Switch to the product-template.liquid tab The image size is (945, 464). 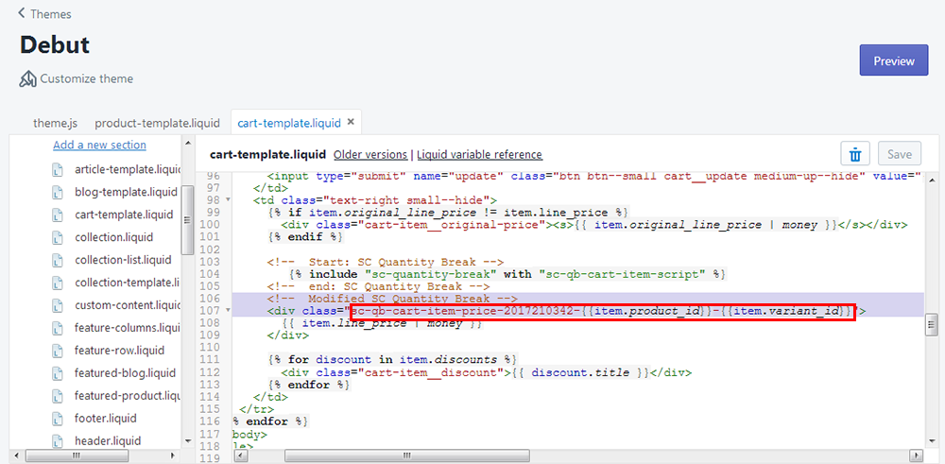[157, 123]
